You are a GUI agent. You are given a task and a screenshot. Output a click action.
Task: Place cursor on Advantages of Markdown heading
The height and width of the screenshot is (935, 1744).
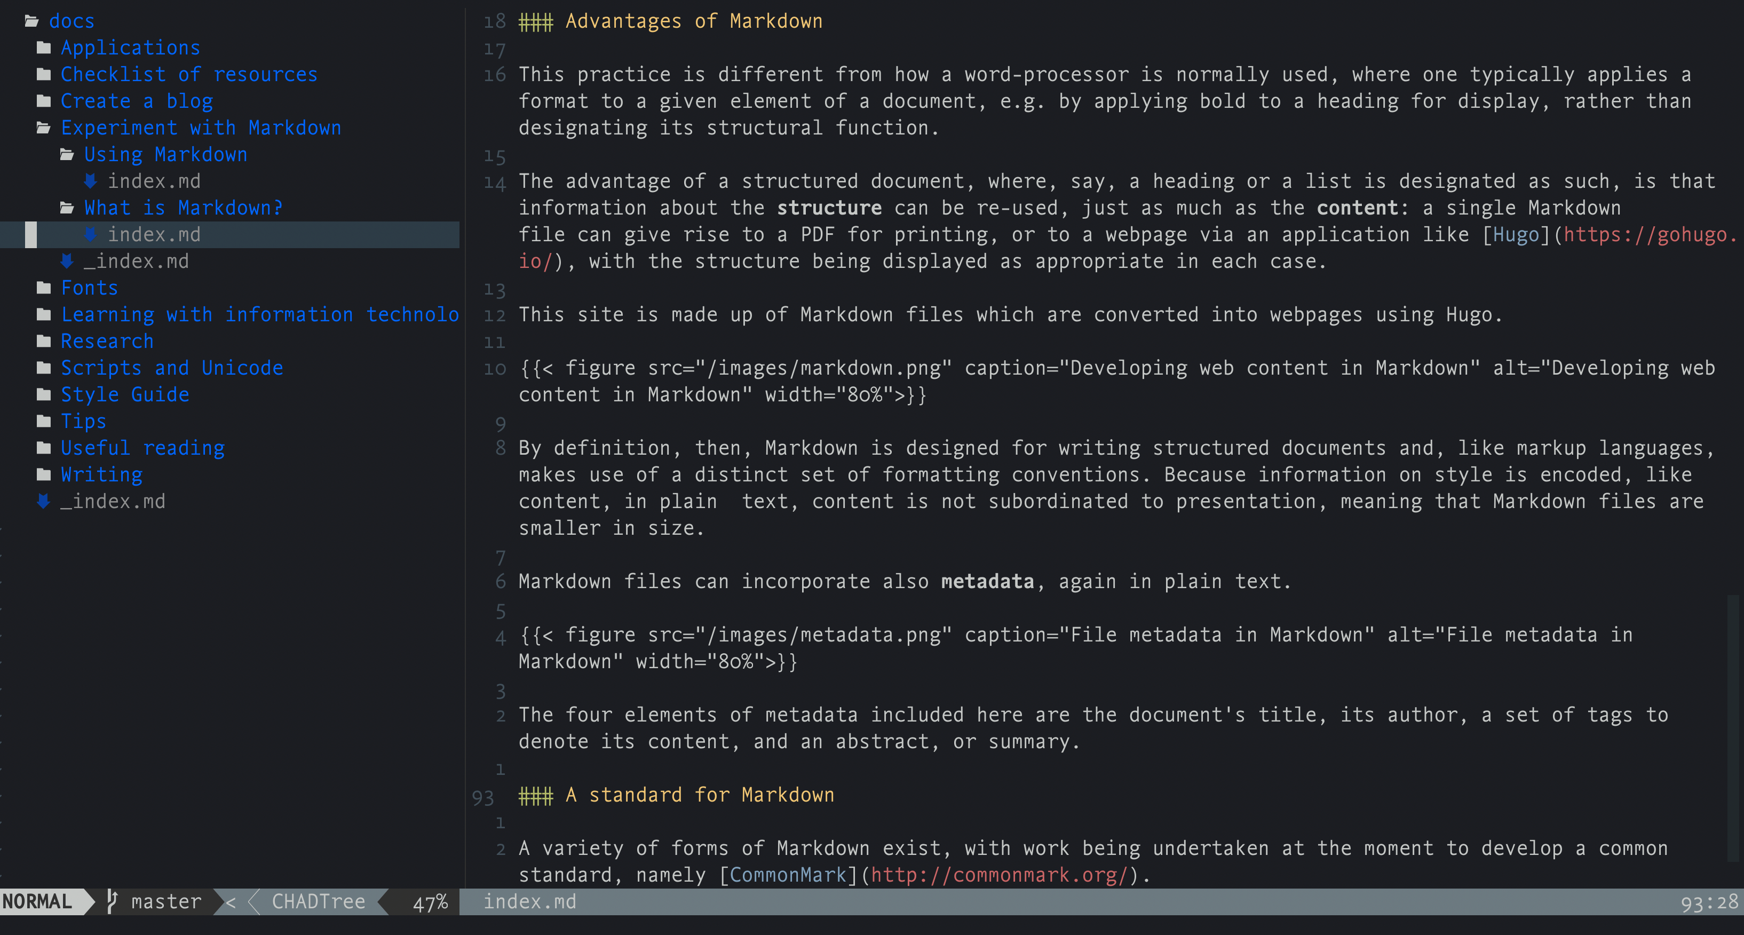[x=693, y=22]
